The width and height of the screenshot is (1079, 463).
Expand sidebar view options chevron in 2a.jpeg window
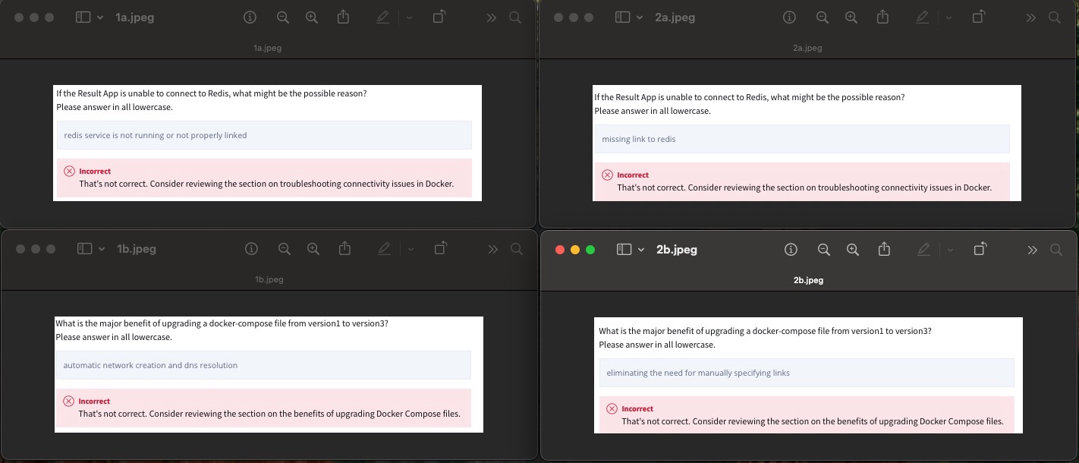(640, 17)
